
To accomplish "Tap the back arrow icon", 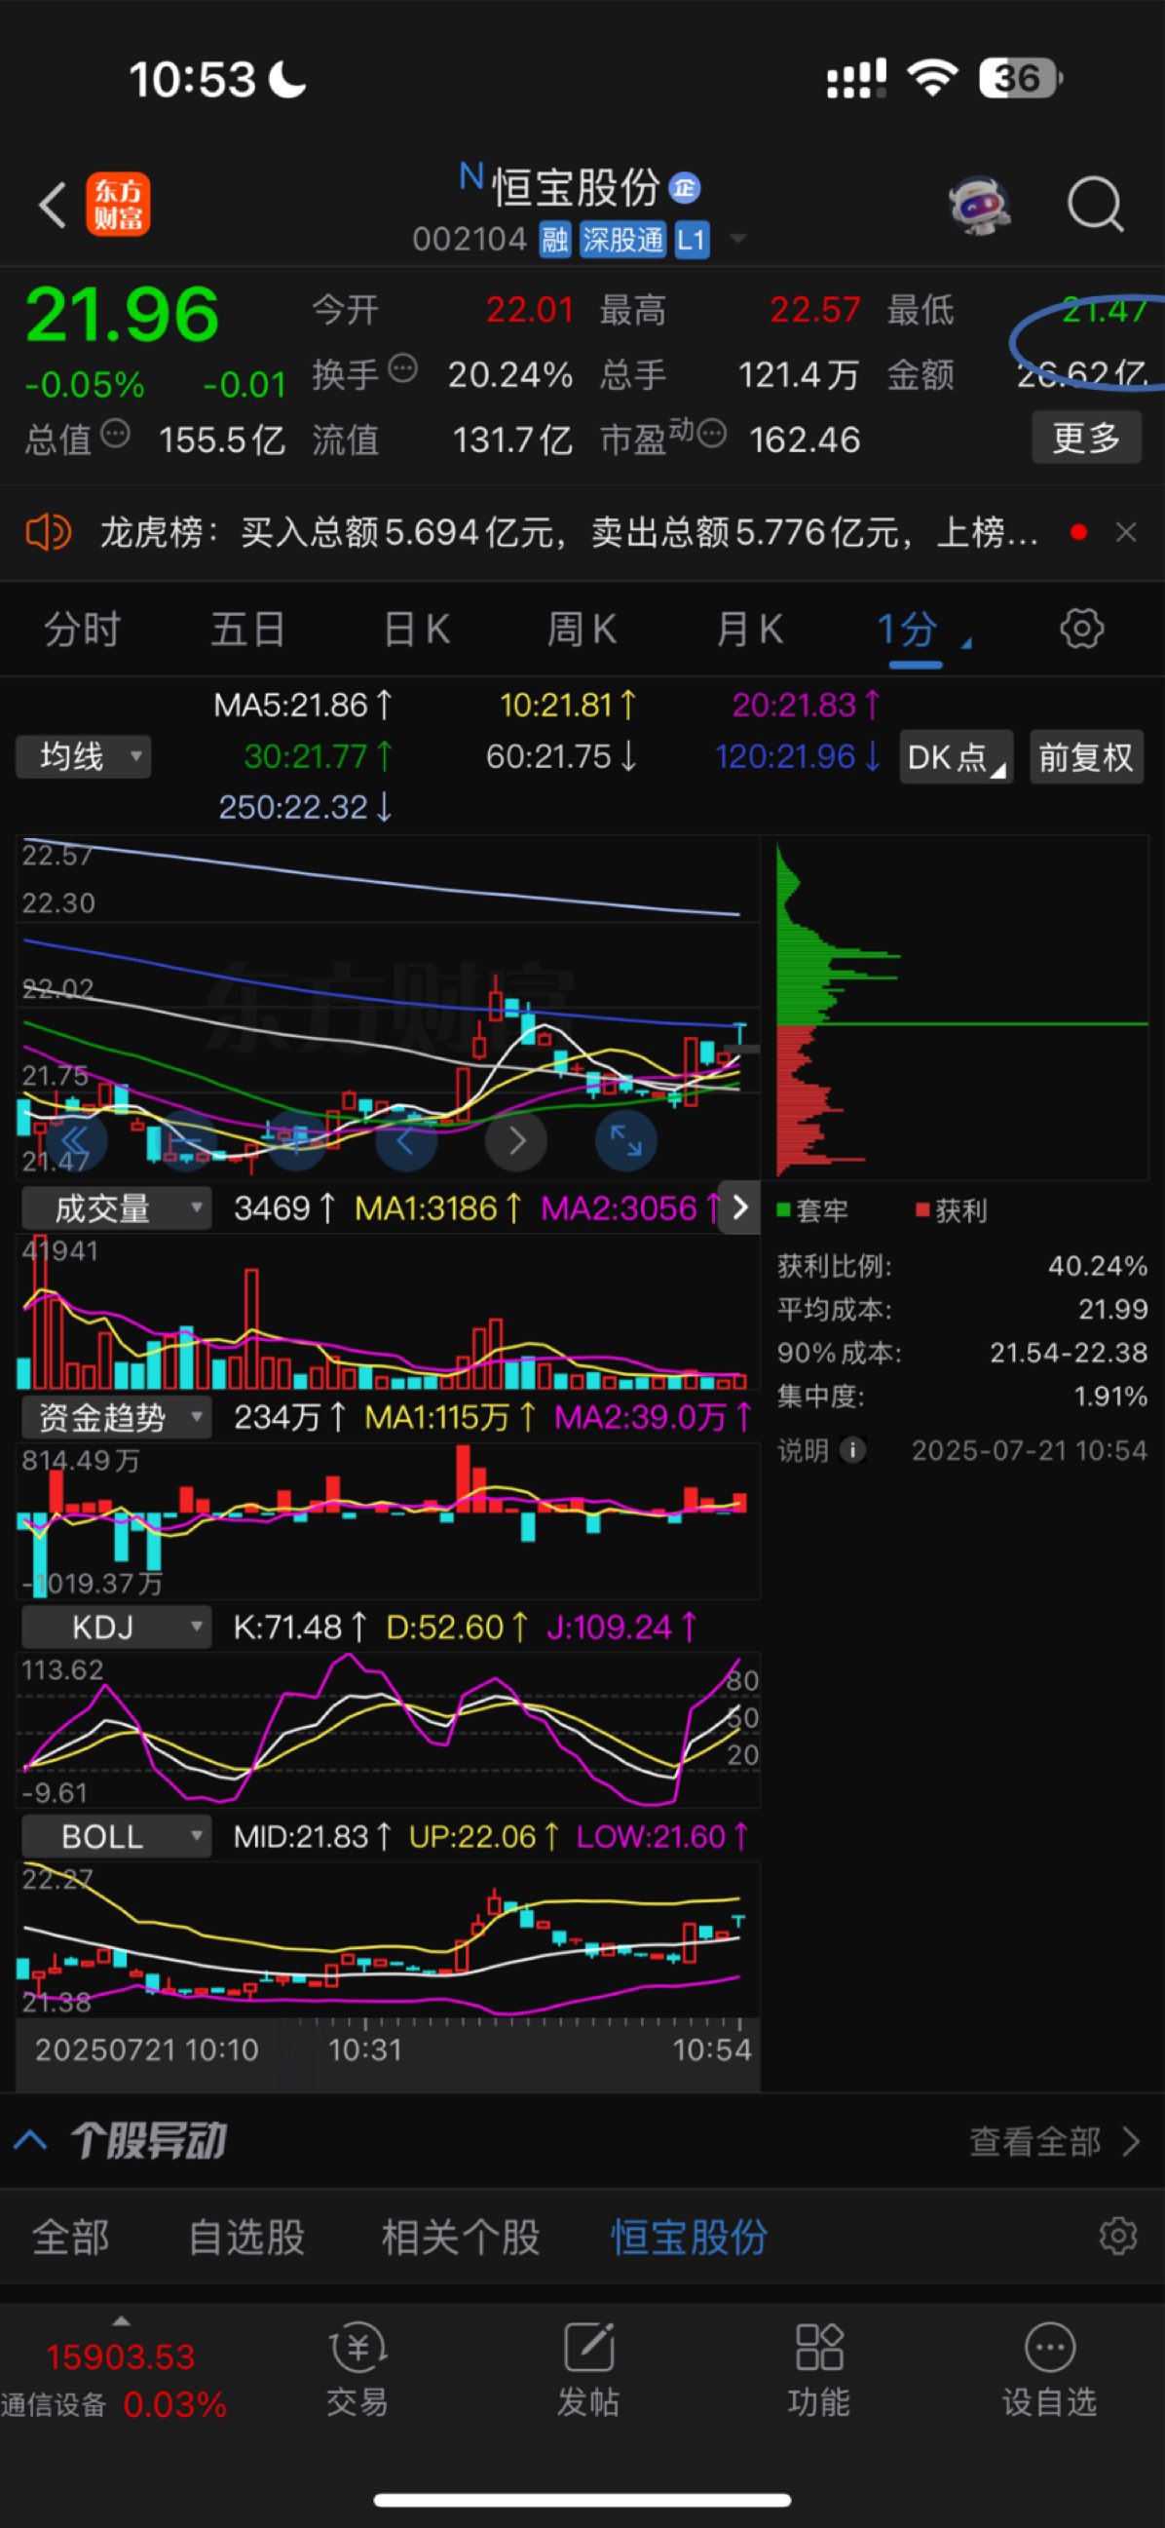I will coord(52,204).
